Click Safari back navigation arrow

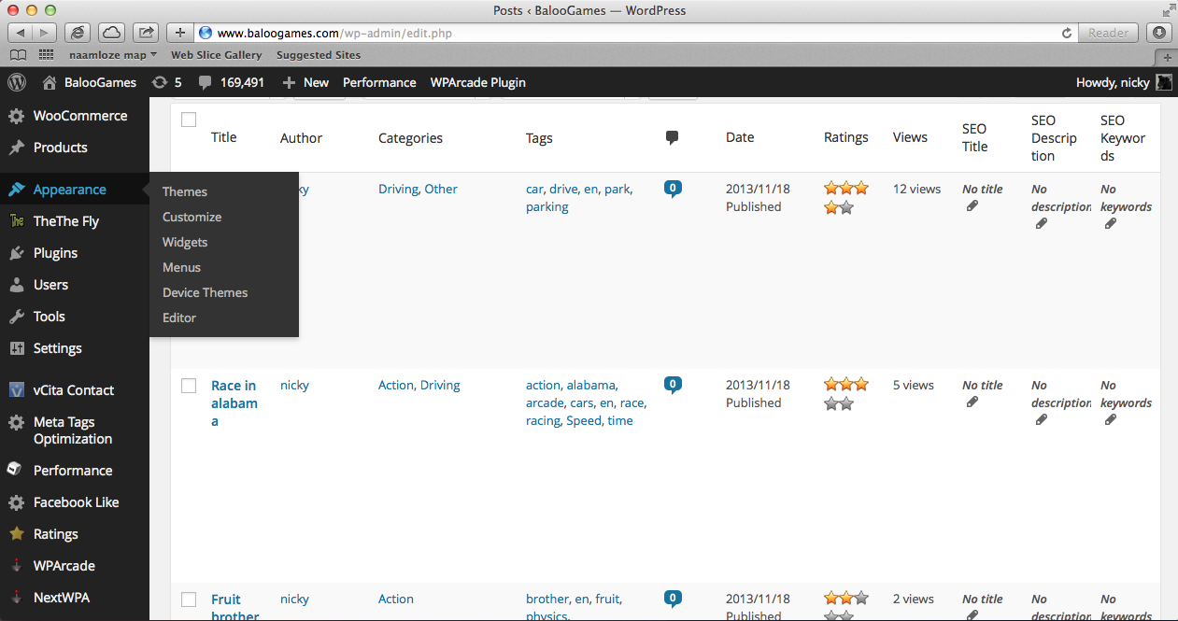click(21, 33)
